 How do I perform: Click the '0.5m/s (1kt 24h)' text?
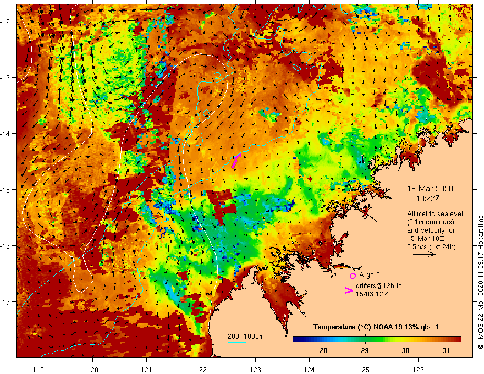pyautogui.click(x=431, y=247)
